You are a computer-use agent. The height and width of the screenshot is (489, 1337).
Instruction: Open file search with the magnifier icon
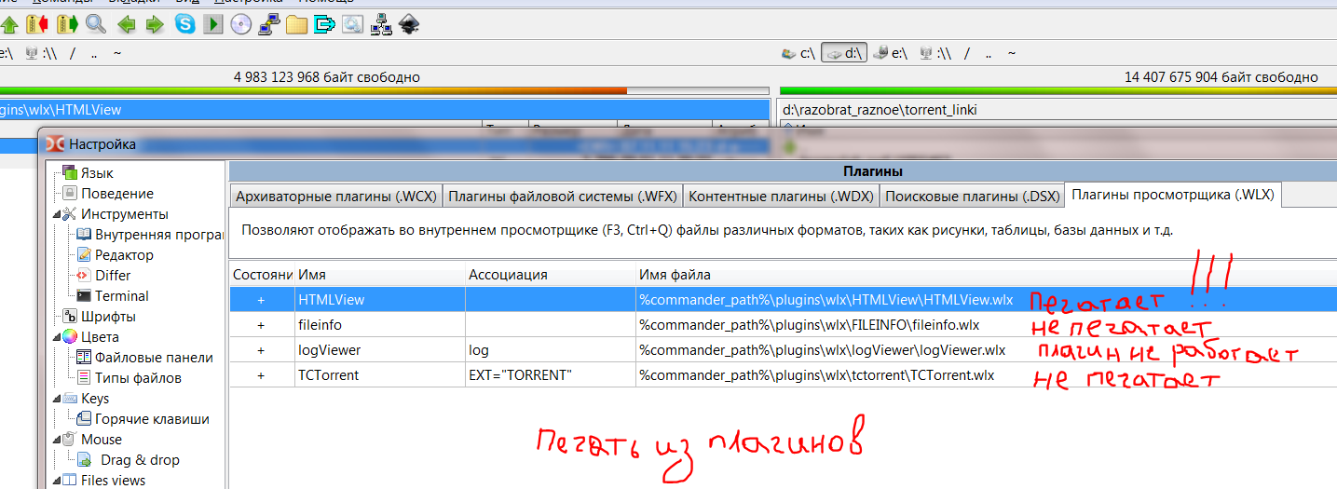click(95, 25)
